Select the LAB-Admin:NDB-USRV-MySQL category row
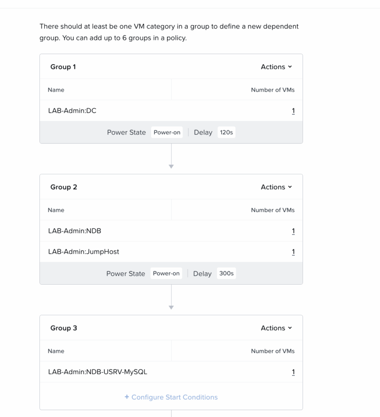This screenshot has width=380, height=417. click(98, 372)
